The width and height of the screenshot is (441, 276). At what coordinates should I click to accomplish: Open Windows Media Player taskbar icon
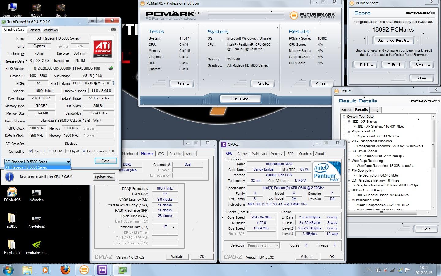[46, 270]
